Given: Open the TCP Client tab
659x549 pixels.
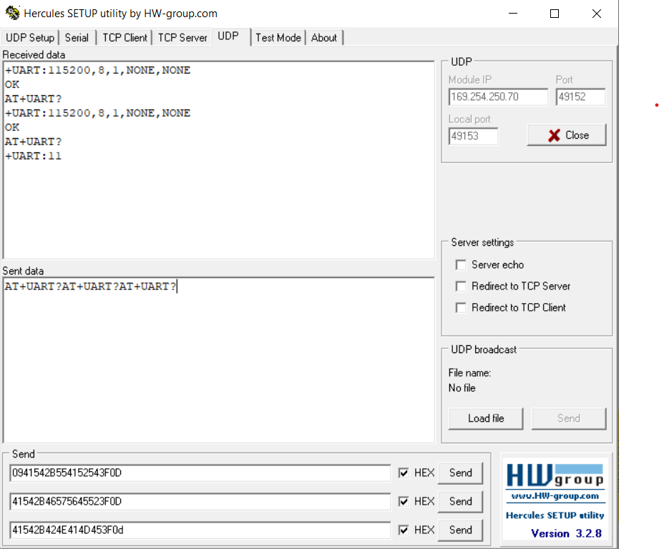Looking at the screenshot, I should (124, 37).
